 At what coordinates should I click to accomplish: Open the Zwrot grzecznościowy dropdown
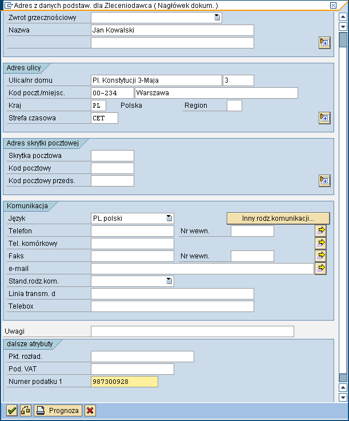(x=217, y=18)
